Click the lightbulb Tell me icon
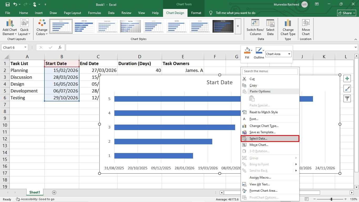The width and height of the screenshot is (359, 202). click(x=211, y=13)
